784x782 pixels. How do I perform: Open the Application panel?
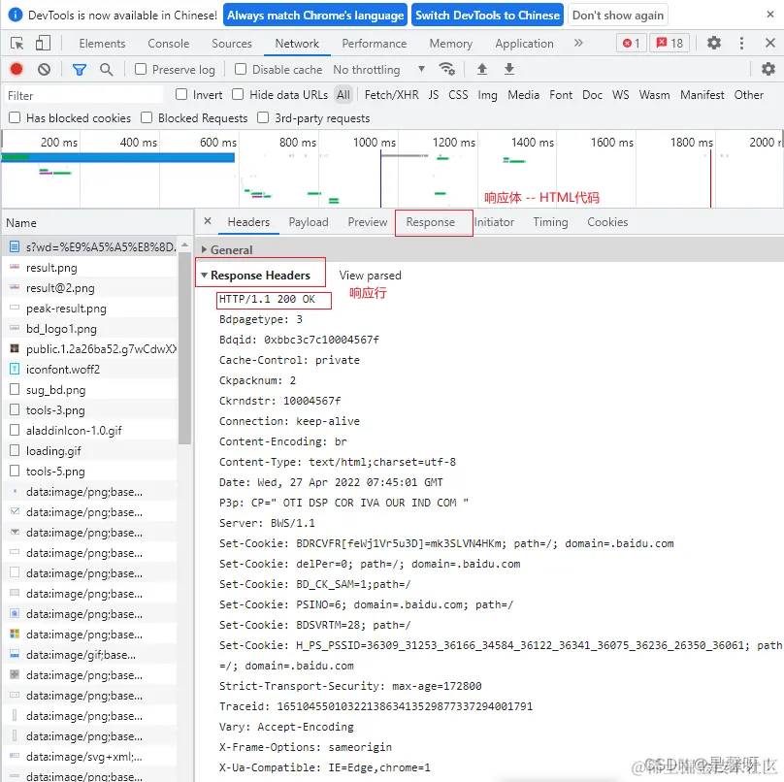click(524, 44)
